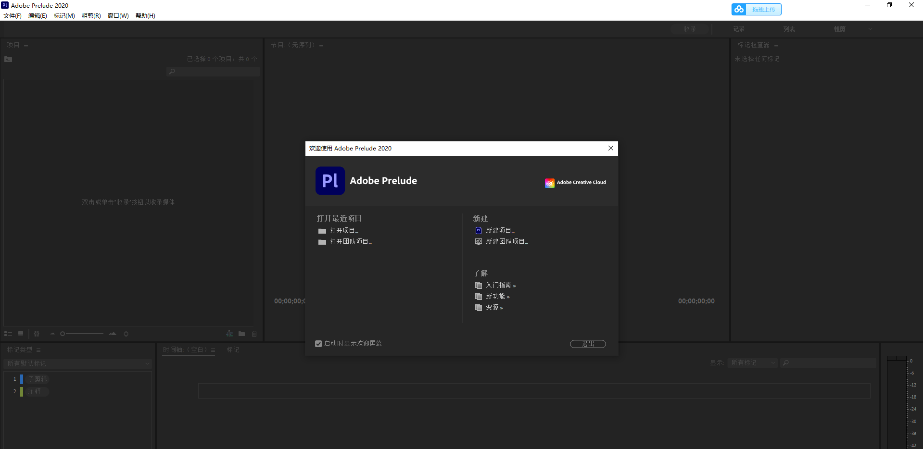This screenshot has height=449, width=923.
Task: Click the 打开项目 link
Action: [x=344, y=231]
